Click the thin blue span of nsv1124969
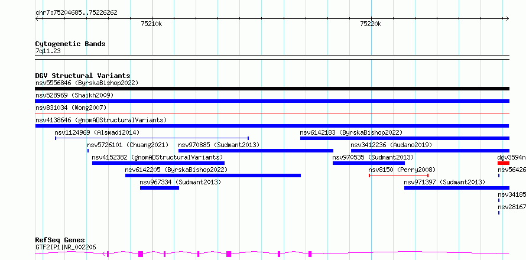 pos(152,138)
